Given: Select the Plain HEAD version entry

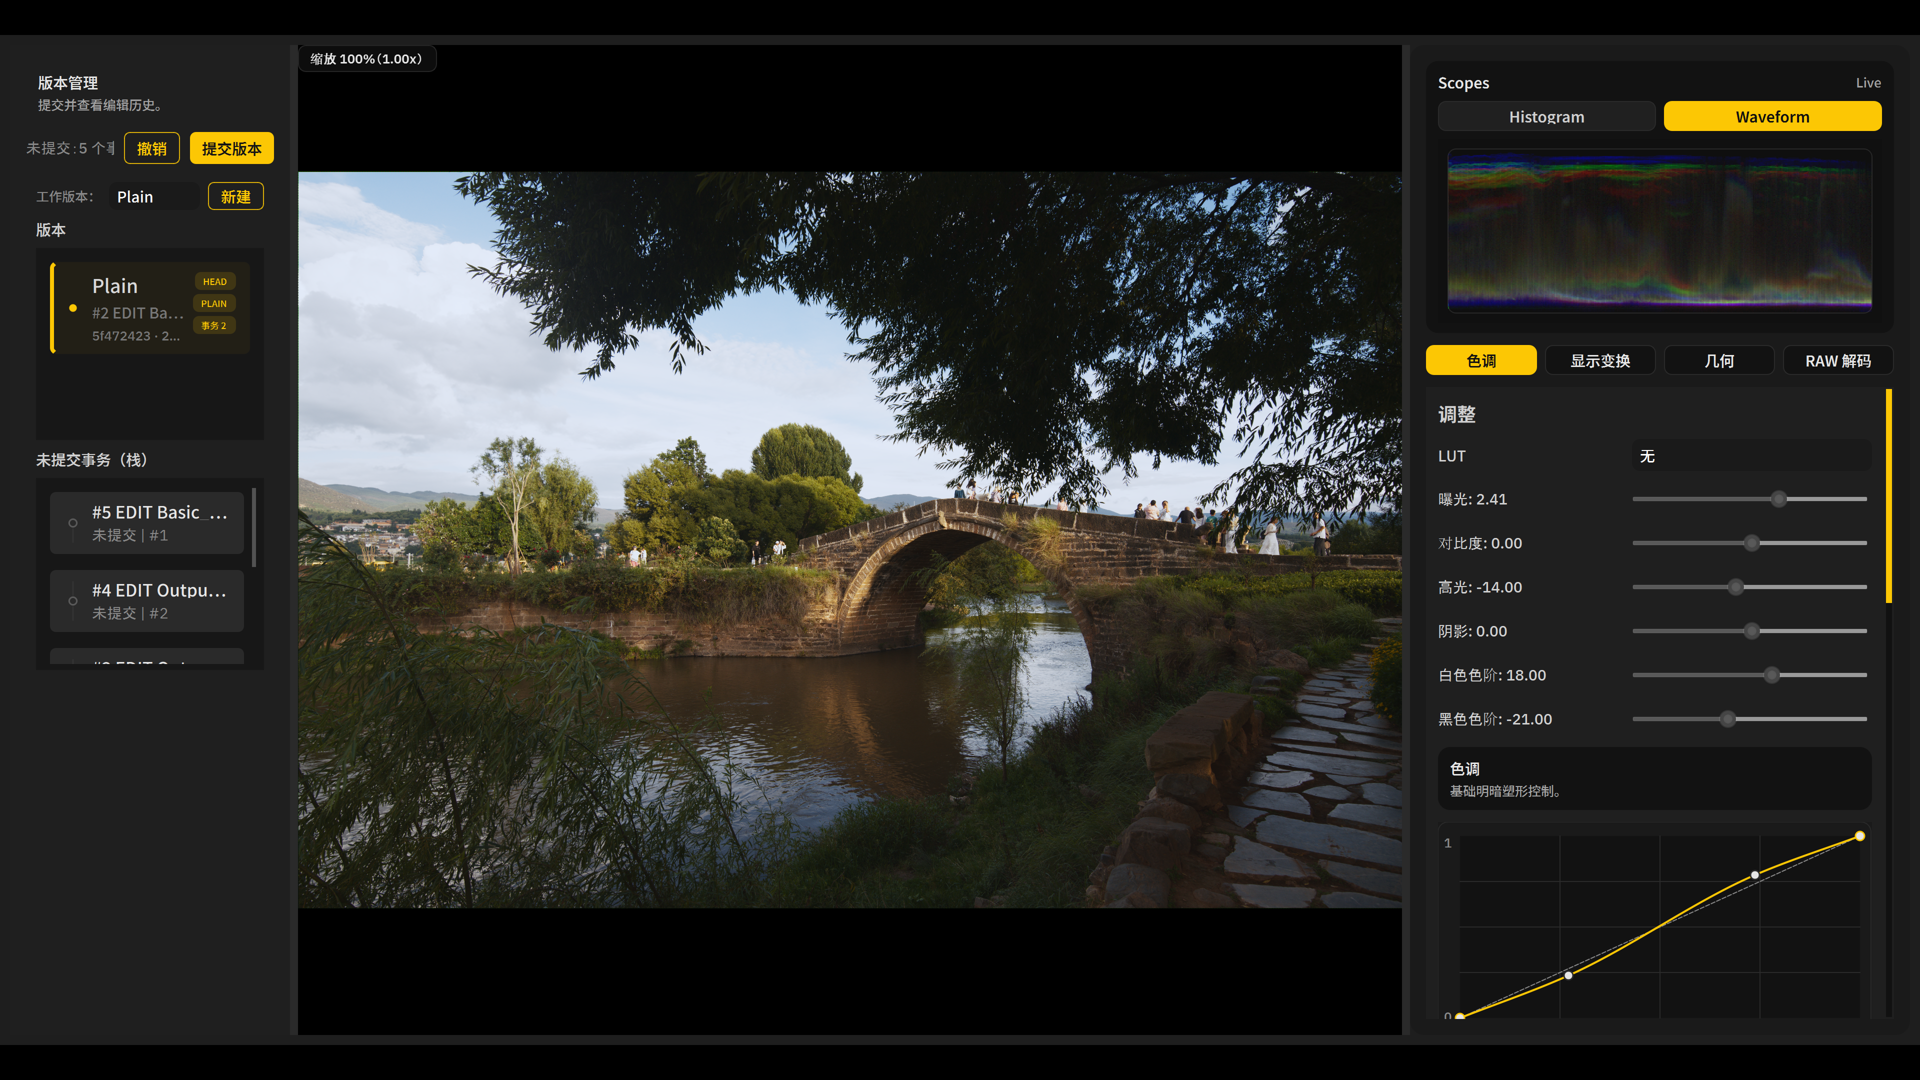Looking at the screenshot, I should (x=149, y=308).
